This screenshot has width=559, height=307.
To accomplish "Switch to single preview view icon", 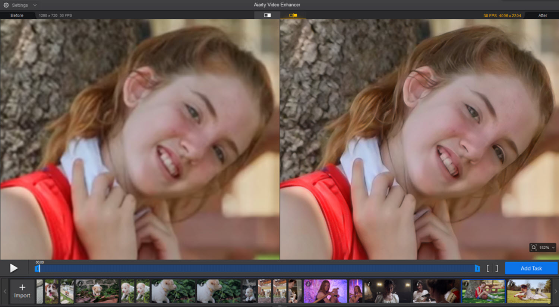I will pos(267,15).
